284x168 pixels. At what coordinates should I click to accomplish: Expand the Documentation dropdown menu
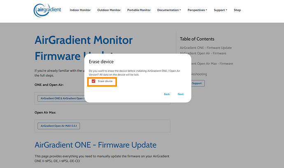click(x=169, y=10)
